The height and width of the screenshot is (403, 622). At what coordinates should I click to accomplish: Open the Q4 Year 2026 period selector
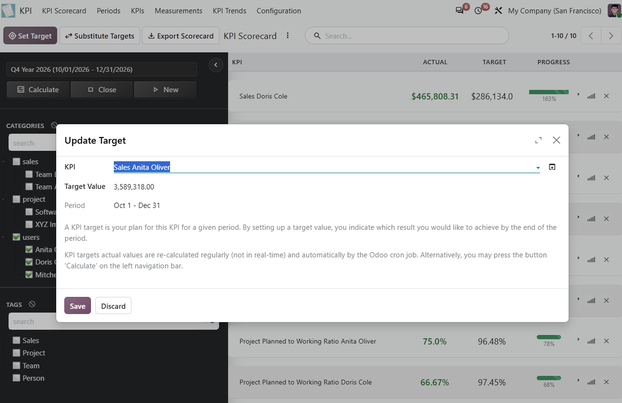[x=101, y=69]
